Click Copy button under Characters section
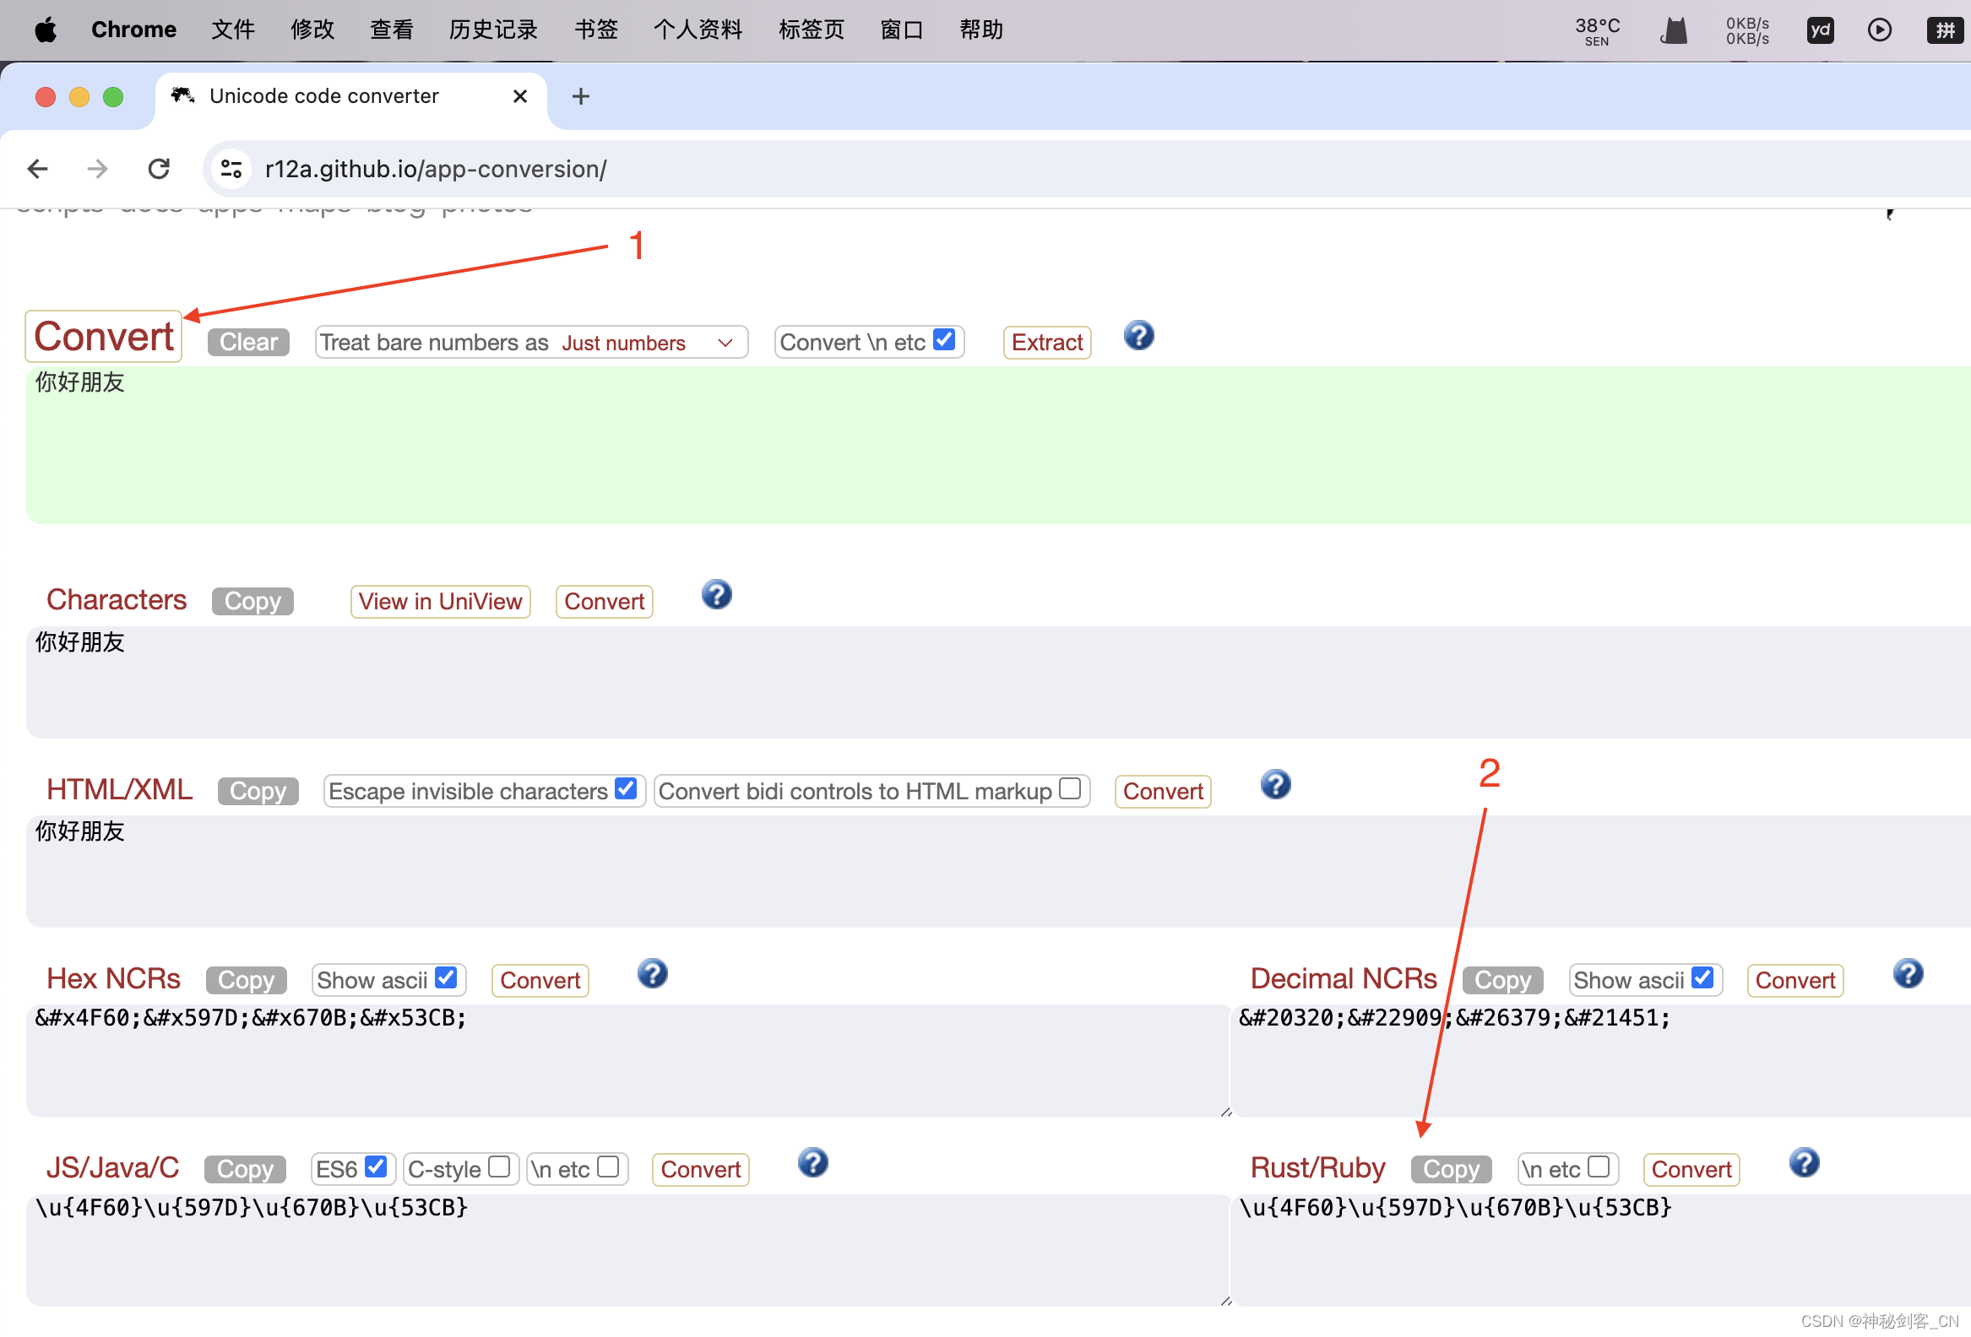Viewport: 1971px width, 1337px height. click(x=252, y=600)
